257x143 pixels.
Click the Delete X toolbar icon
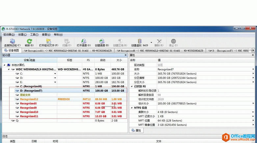[159, 41]
